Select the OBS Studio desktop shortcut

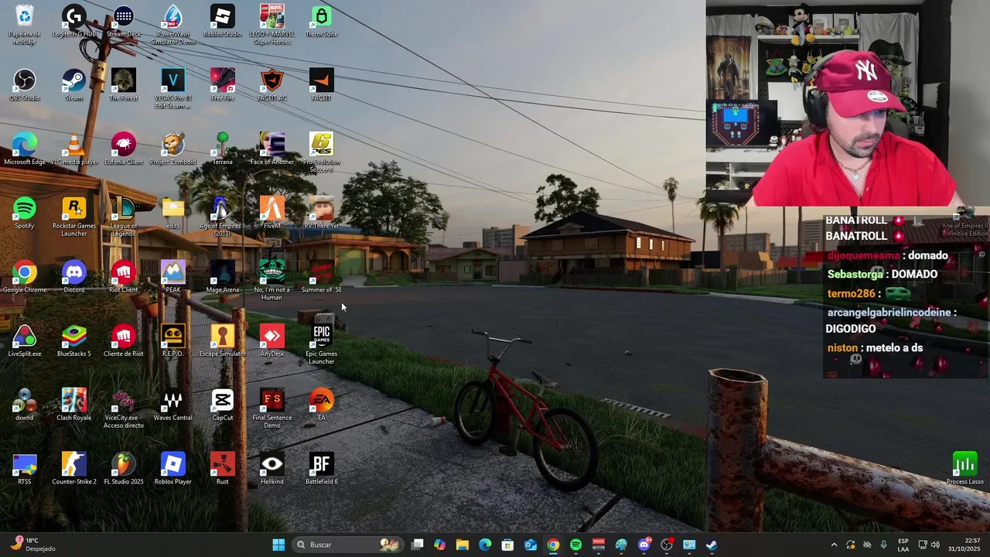pos(25,85)
